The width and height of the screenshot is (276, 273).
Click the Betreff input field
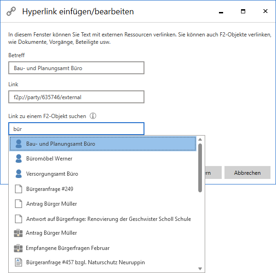pyautogui.click(x=76, y=68)
